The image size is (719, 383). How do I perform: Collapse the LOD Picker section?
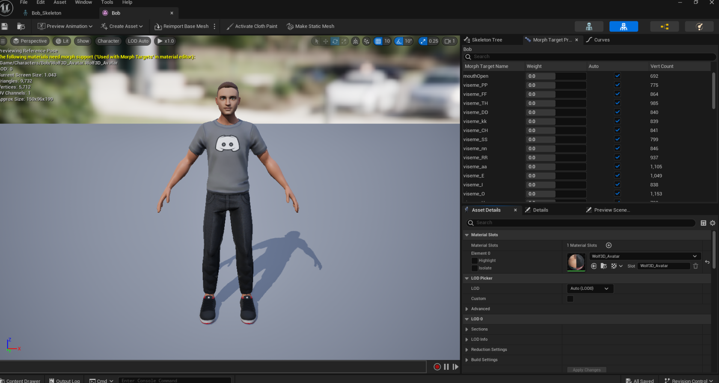coord(467,278)
